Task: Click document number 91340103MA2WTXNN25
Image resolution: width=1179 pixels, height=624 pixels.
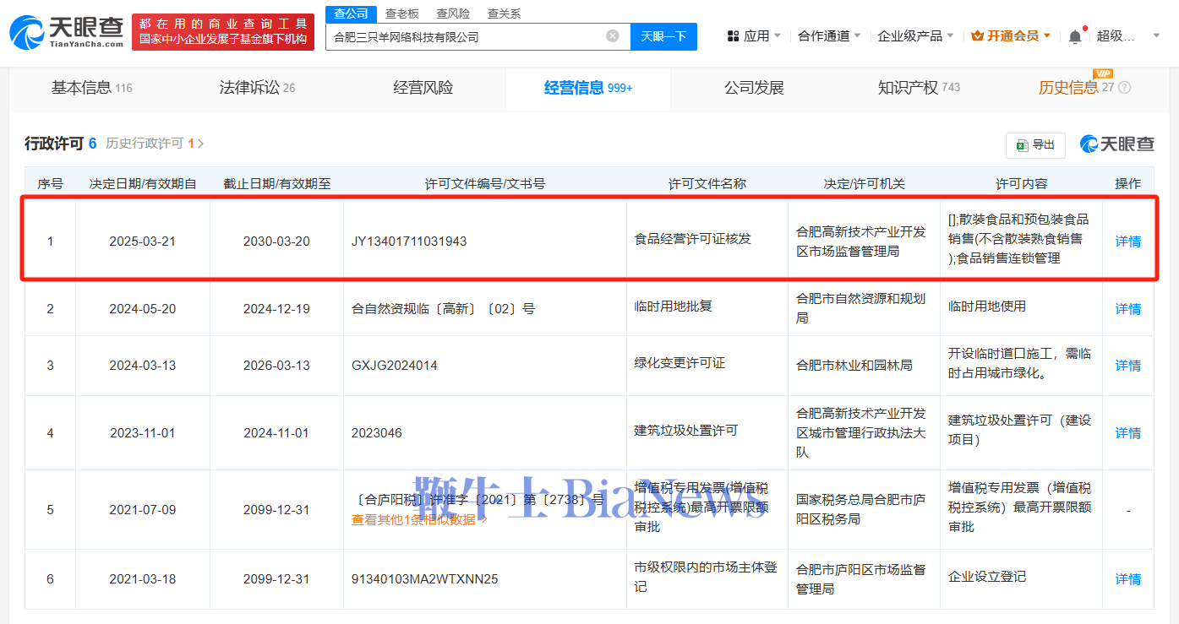Action: 424,579
